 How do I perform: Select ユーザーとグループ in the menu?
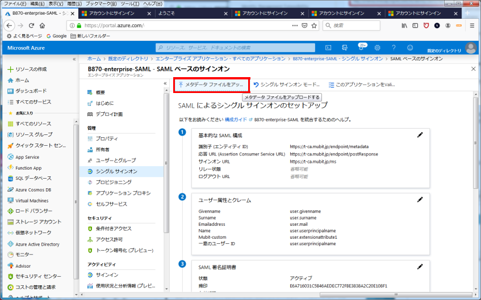coord(112,160)
